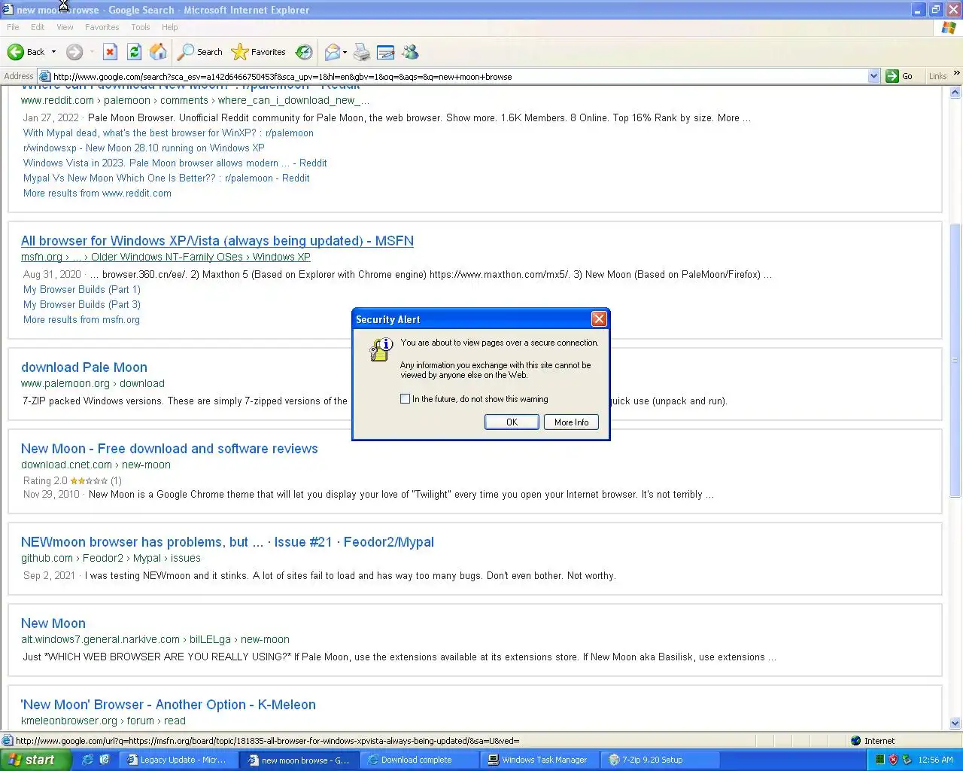Open 'My Browser Builds (Part 3)' link
The height and width of the screenshot is (771, 963).
tap(82, 304)
